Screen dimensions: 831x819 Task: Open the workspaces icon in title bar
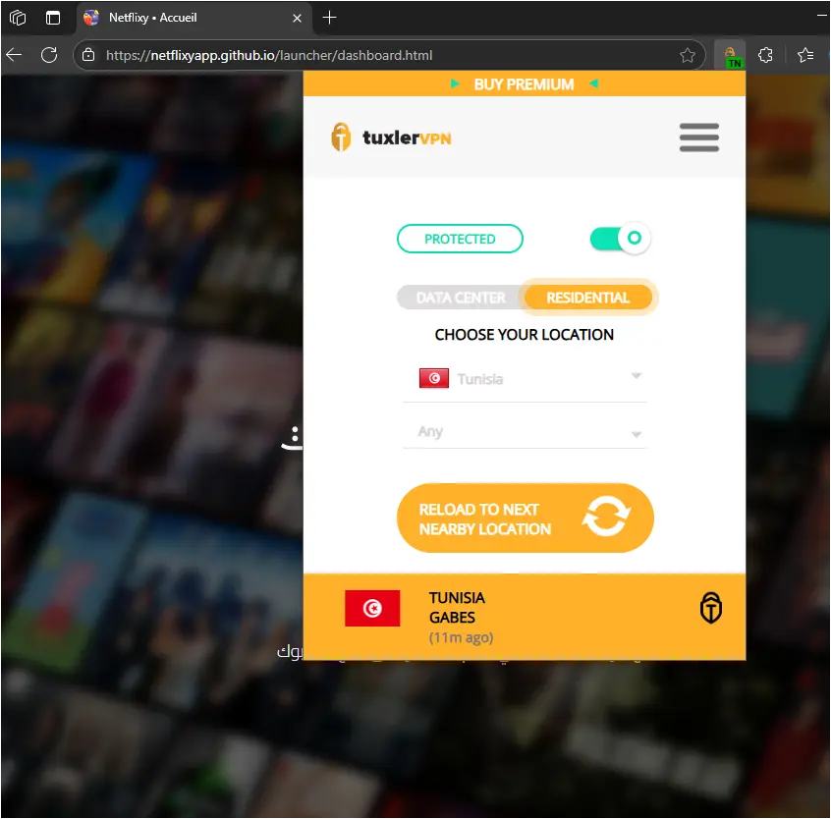coord(17,18)
